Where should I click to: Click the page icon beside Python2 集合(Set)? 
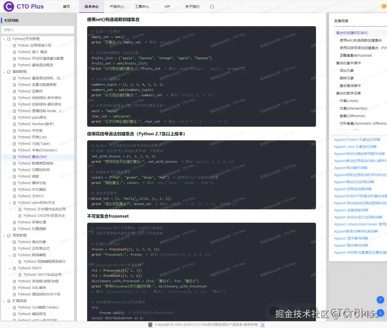click(x=14, y=157)
